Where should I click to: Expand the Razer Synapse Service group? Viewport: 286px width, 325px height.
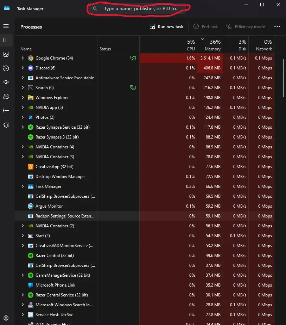point(23,127)
